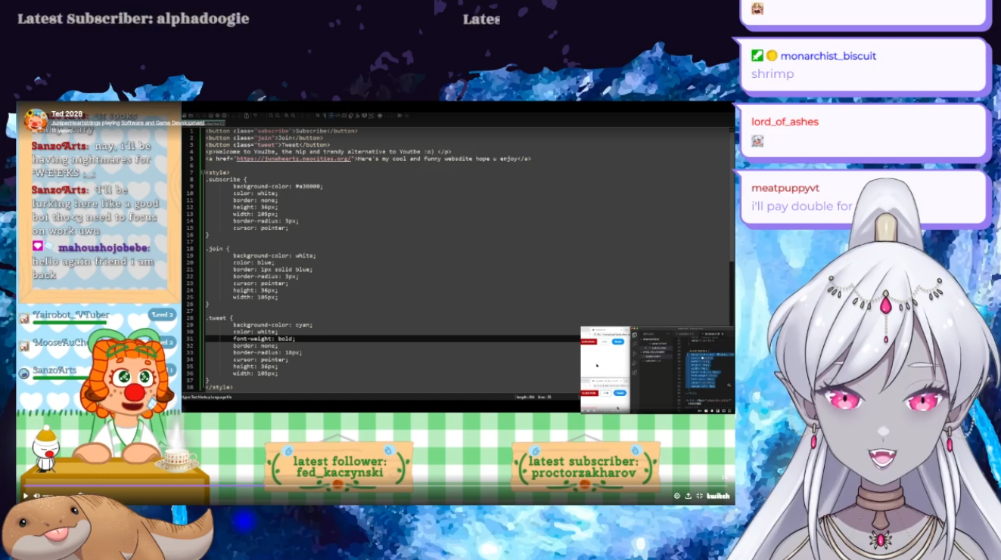Click the upper red SUBSCRIBE button in the preview
This screenshot has width=1001, height=560.
click(589, 342)
